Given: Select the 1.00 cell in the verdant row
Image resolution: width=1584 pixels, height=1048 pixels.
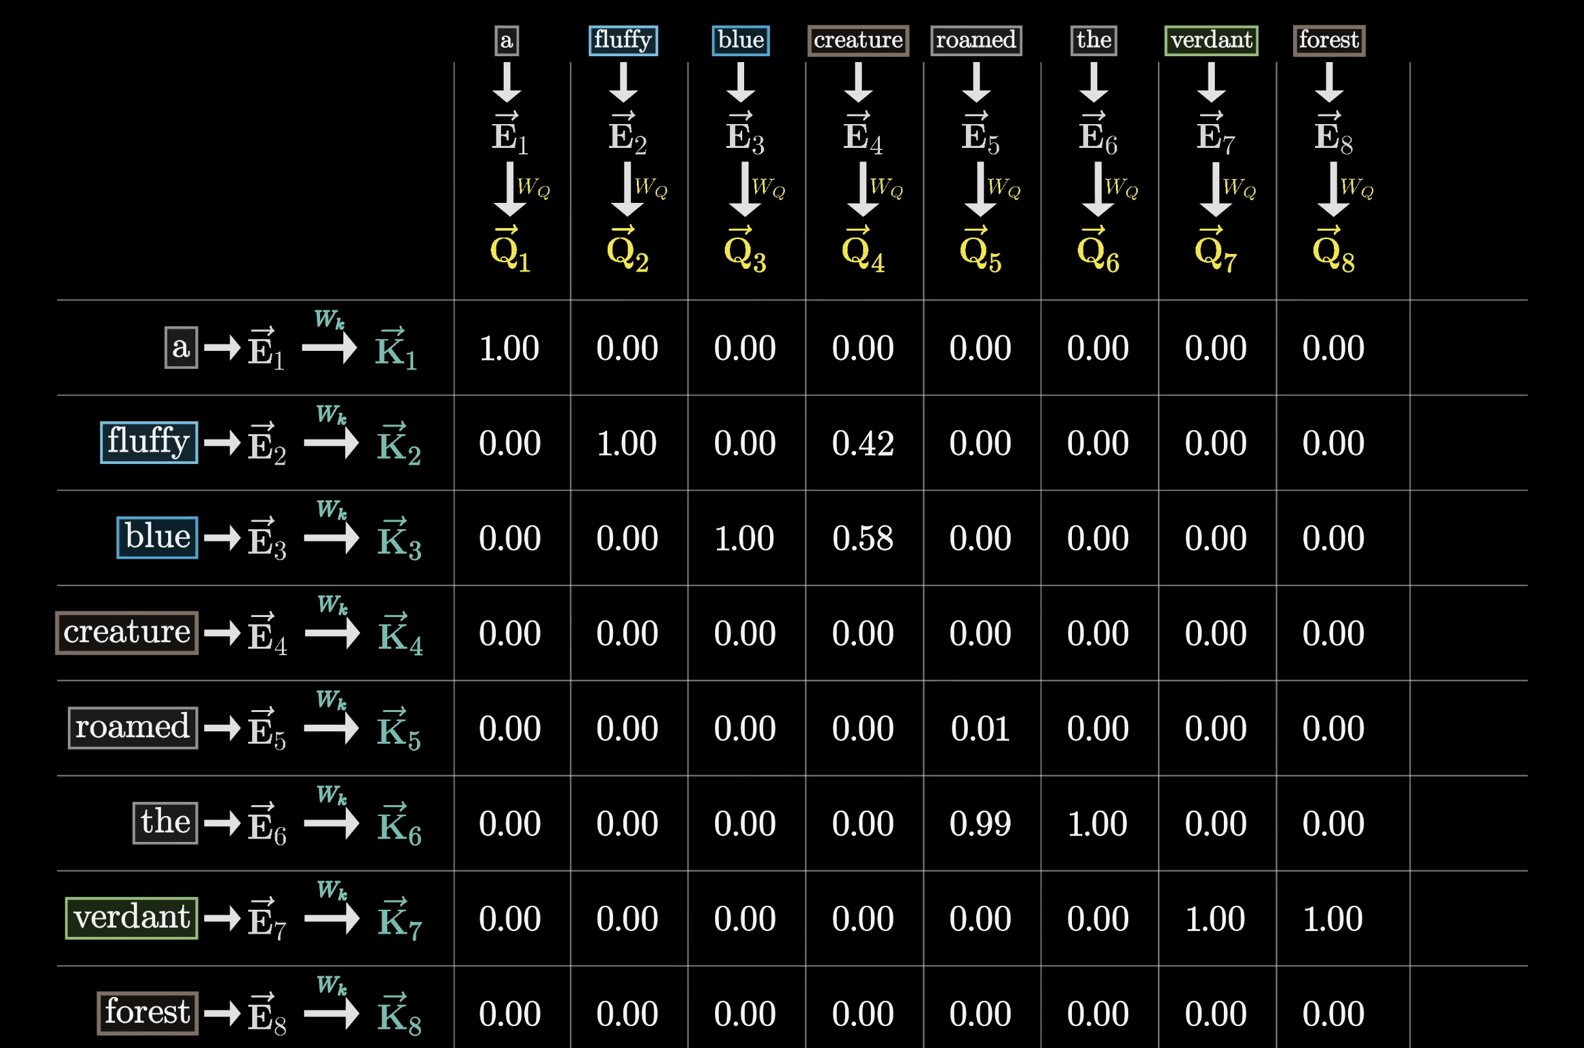Looking at the screenshot, I should [1215, 918].
